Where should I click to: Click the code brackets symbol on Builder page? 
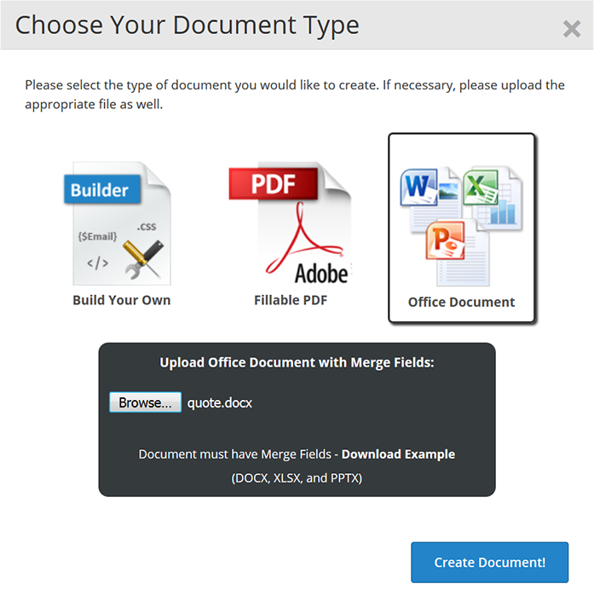point(98,263)
